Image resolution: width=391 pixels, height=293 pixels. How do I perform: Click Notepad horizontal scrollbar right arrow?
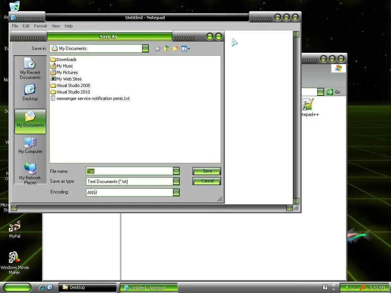[x=289, y=208]
